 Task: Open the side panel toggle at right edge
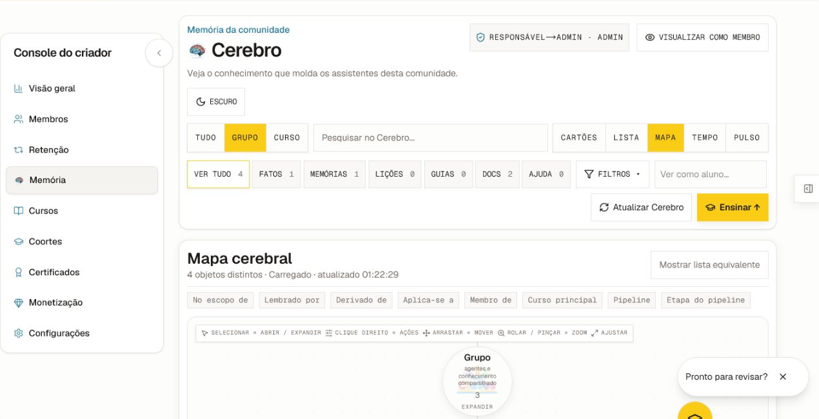click(808, 189)
